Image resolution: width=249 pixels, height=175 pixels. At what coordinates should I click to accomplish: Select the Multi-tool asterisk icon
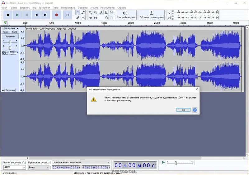(x=83, y=18)
